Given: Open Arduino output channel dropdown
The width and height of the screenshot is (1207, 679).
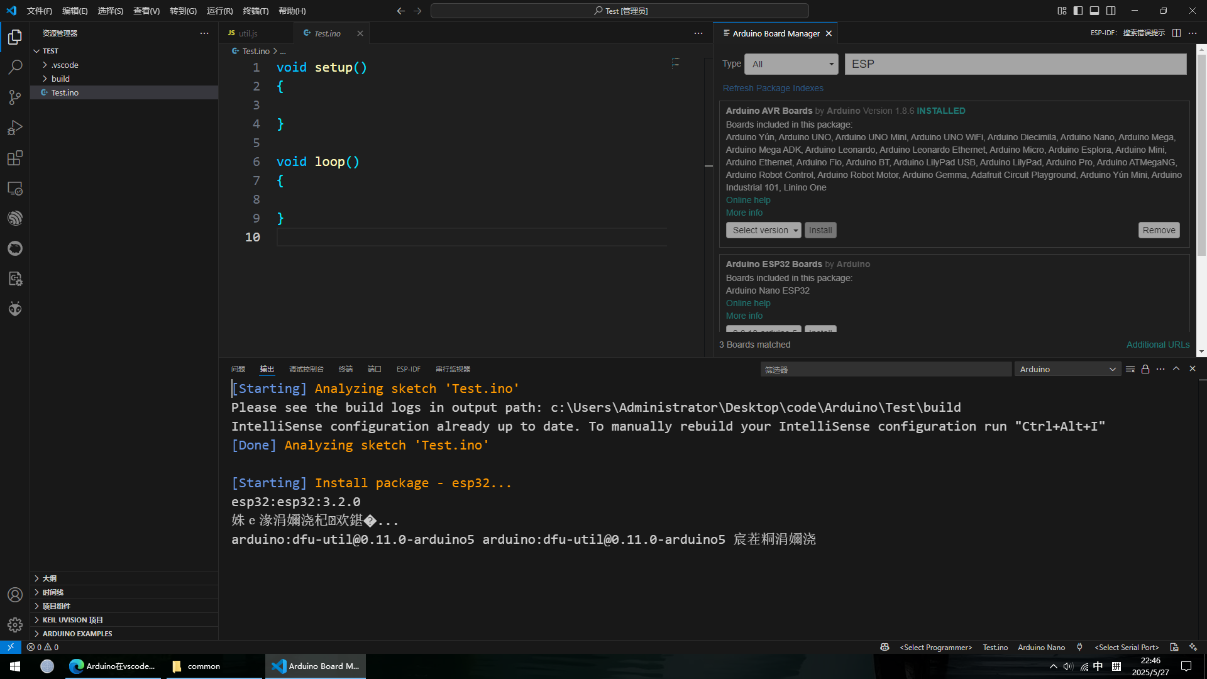Looking at the screenshot, I should click(x=1067, y=369).
